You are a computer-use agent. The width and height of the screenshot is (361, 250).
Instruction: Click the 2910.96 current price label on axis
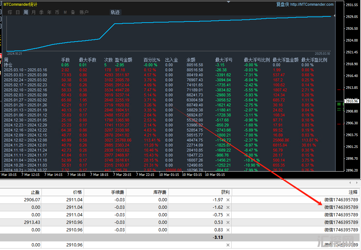351,101
